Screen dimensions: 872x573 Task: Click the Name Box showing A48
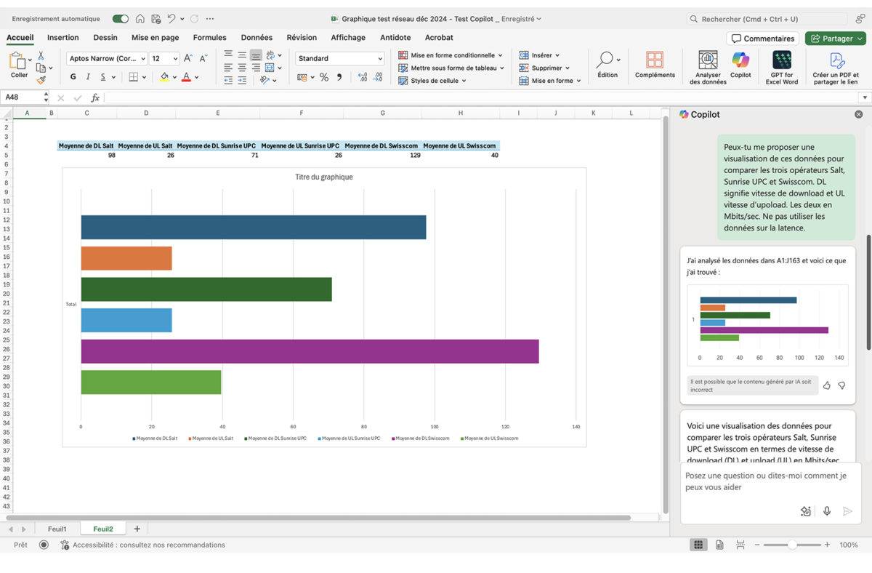pyautogui.click(x=22, y=97)
